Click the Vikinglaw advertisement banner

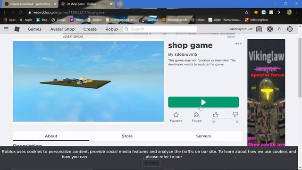pyautogui.click(x=266, y=93)
